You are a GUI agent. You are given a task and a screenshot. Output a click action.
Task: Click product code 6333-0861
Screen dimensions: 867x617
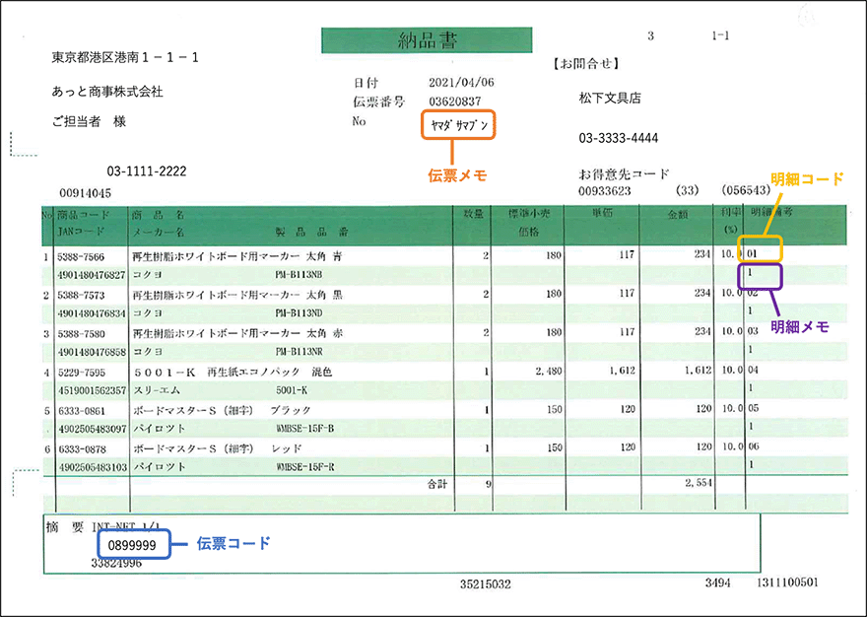pos(81,411)
